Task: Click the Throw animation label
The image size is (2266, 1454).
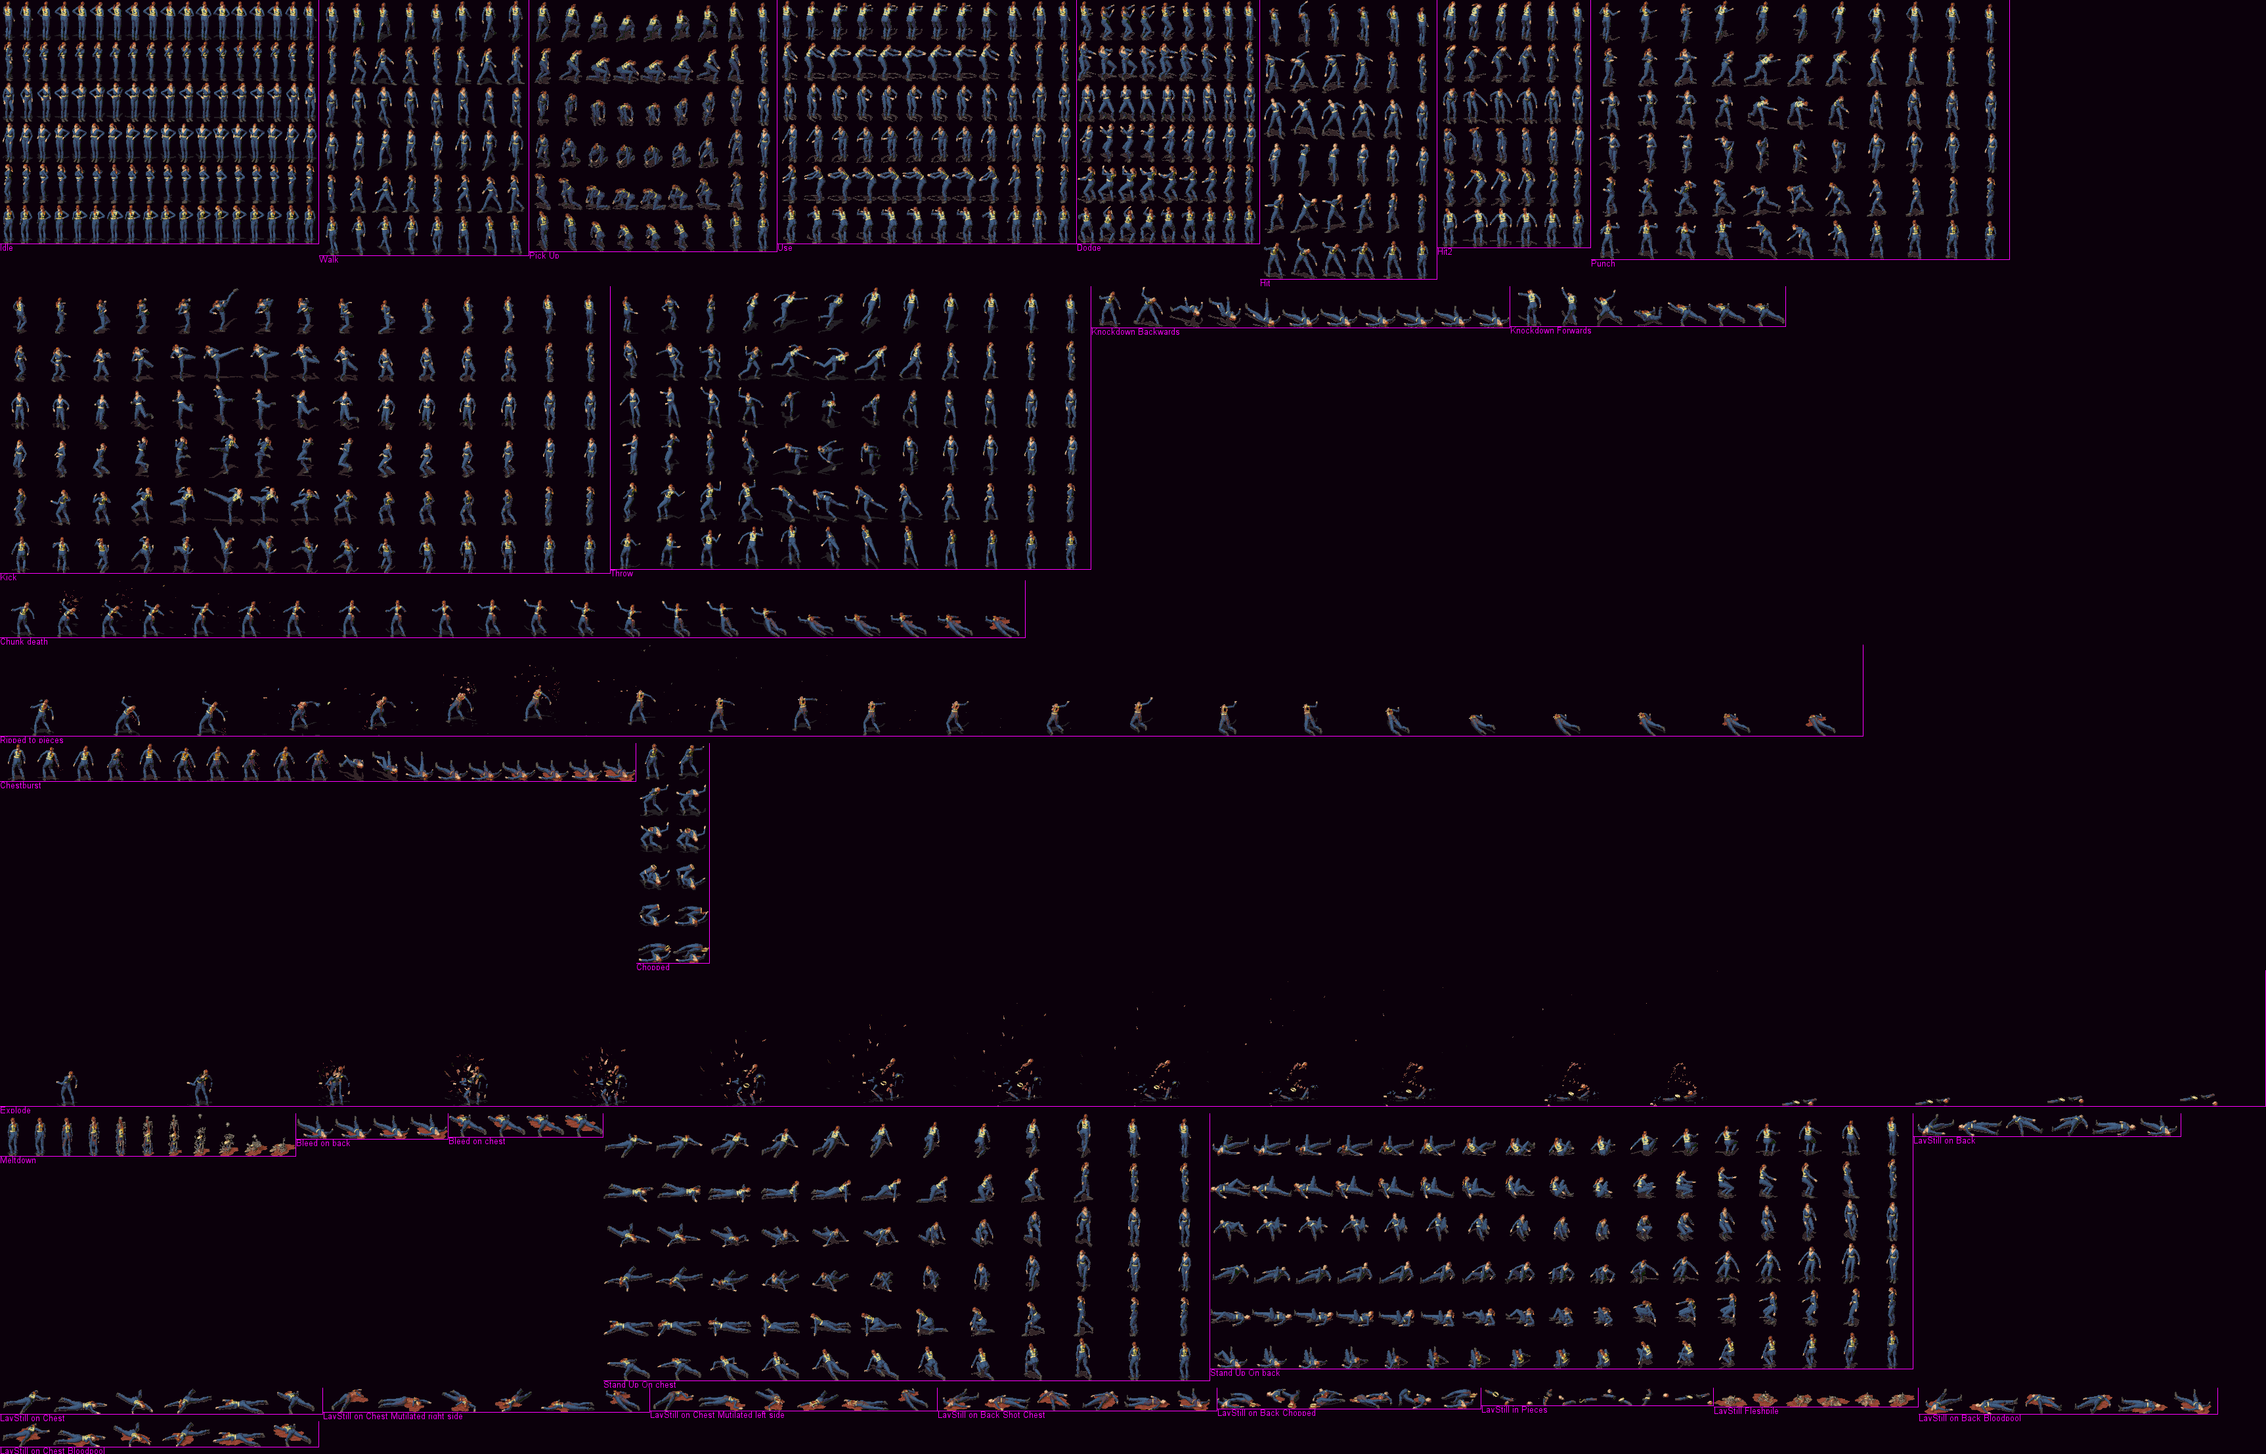Action: pyautogui.click(x=622, y=573)
